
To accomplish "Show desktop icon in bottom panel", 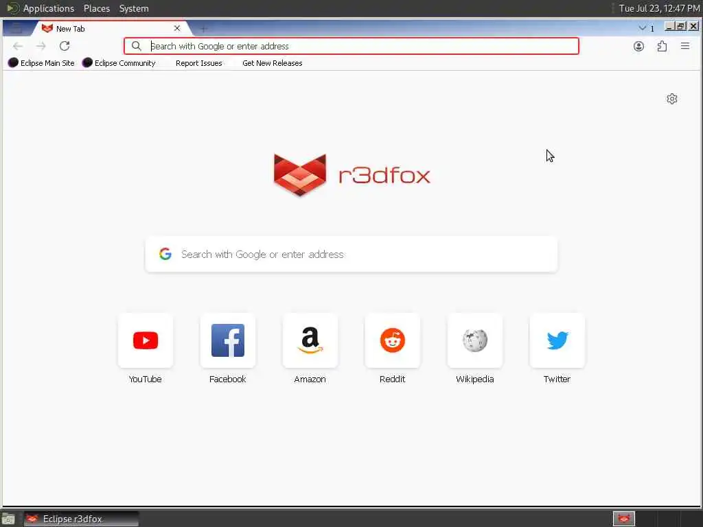I will coord(8,519).
